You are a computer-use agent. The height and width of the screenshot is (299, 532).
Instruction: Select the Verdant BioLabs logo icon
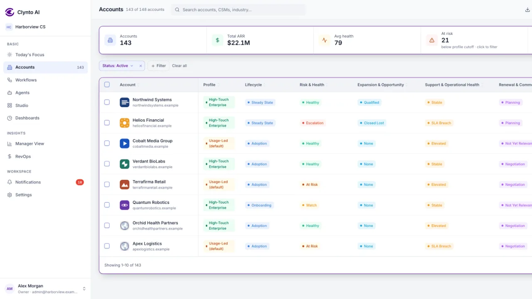click(x=125, y=164)
